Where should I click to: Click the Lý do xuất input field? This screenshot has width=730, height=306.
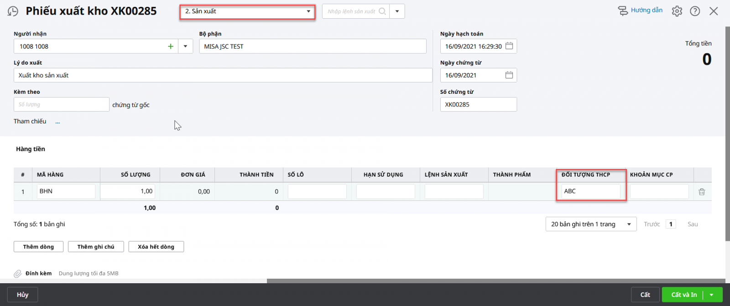(x=223, y=76)
